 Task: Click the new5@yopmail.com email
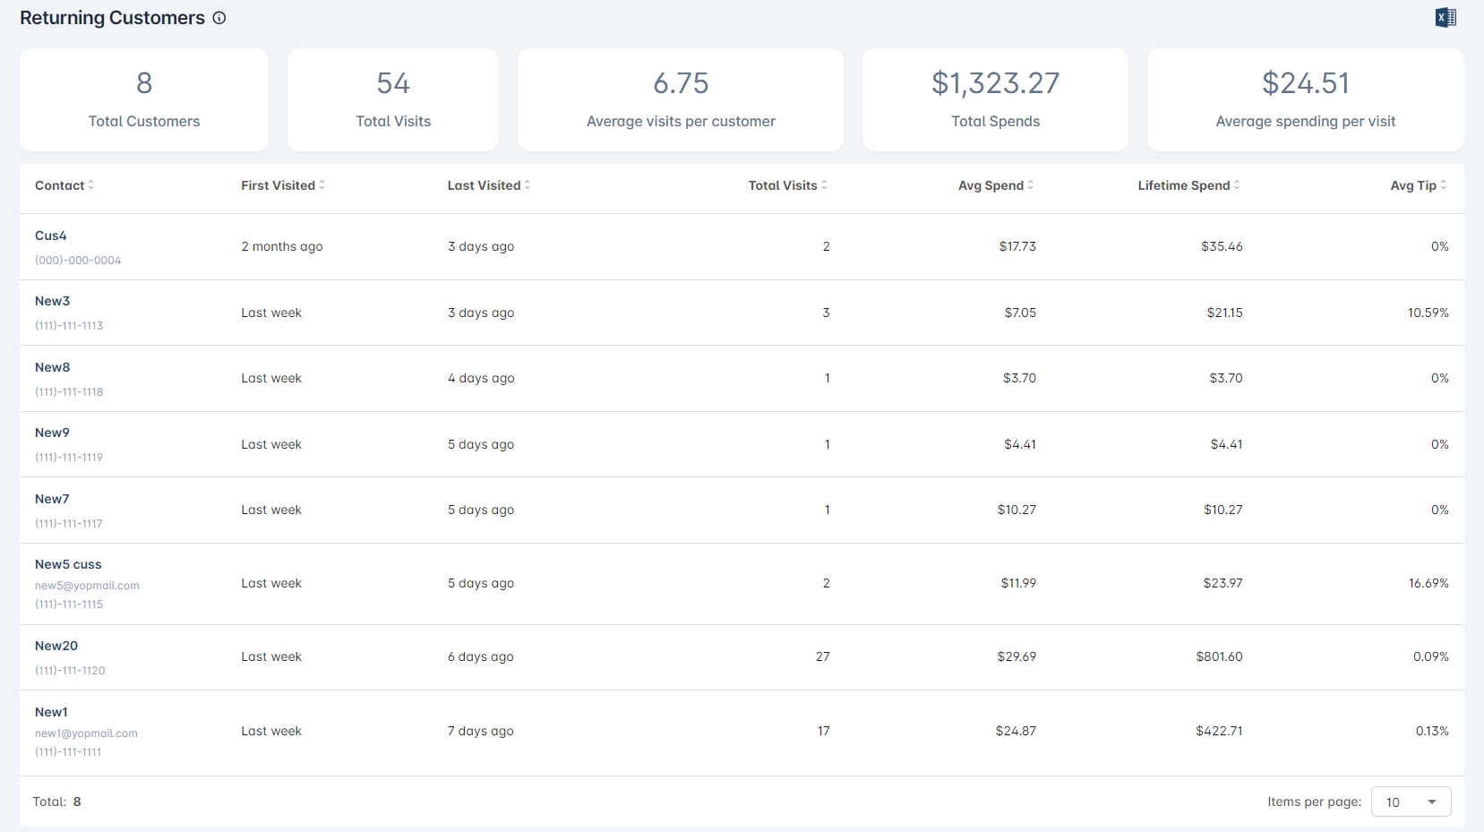tap(87, 586)
